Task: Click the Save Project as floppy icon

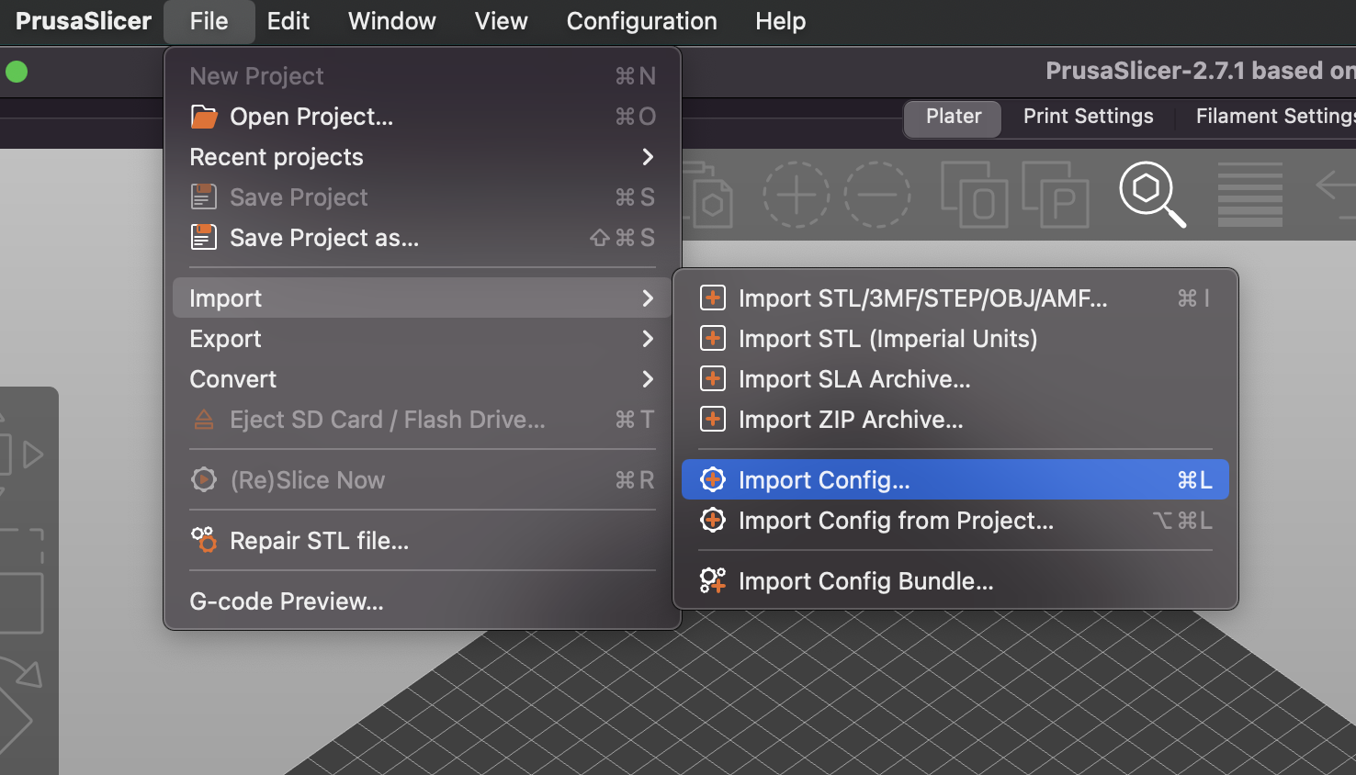Action: pyautogui.click(x=203, y=237)
